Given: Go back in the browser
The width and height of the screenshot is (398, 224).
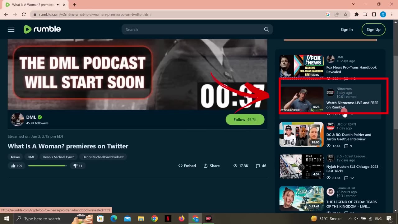Looking at the screenshot, I should [6, 14].
